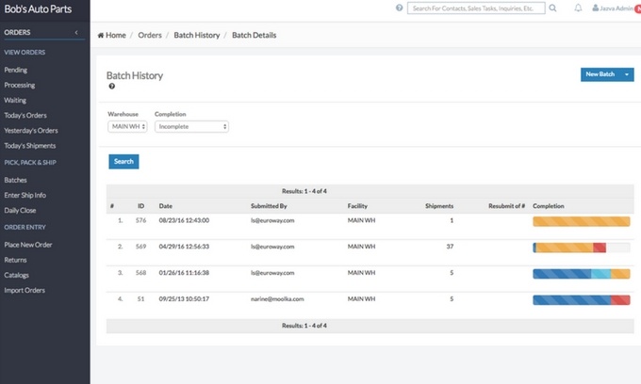This screenshot has height=384, width=641.
Task: Open the Warehouse dropdown MAIN WH
Action: point(127,126)
